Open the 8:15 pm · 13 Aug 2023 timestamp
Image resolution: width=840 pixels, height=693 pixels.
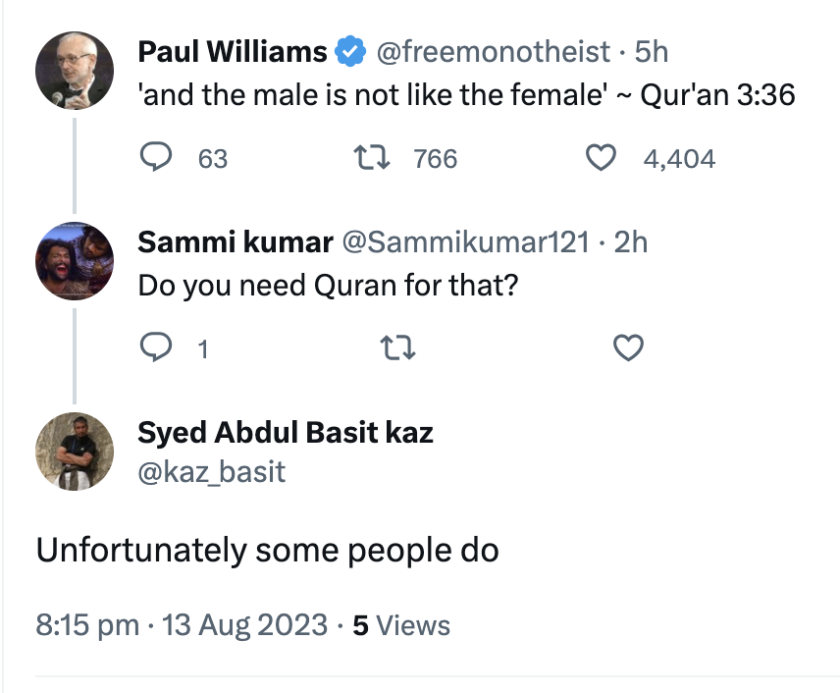click(182, 625)
